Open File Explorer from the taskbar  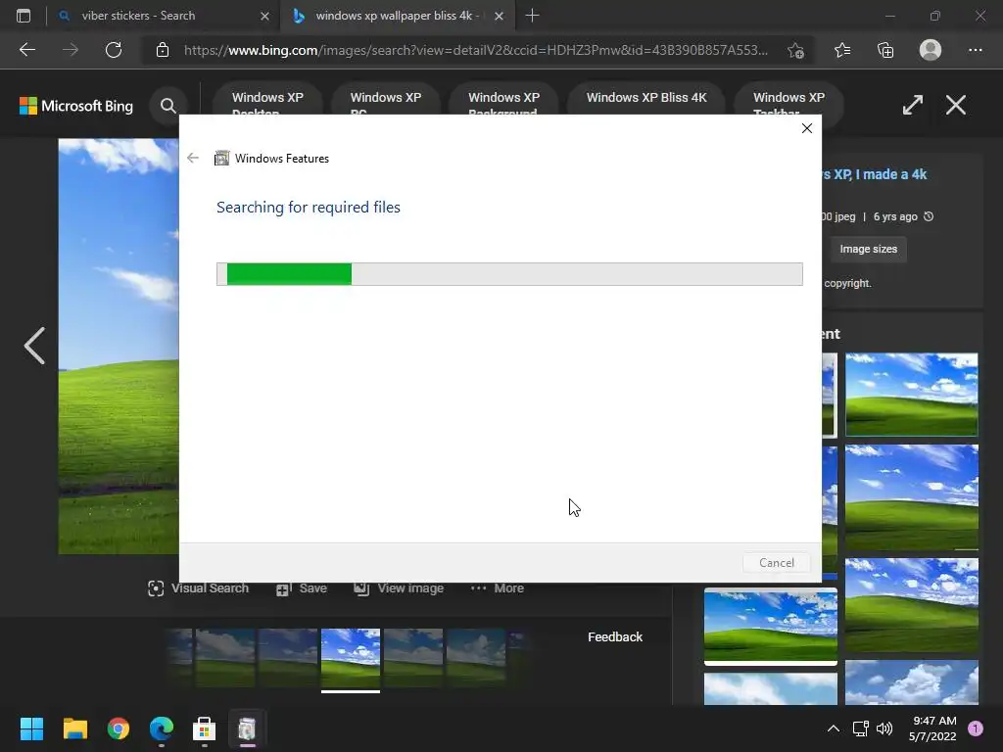click(74, 728)
